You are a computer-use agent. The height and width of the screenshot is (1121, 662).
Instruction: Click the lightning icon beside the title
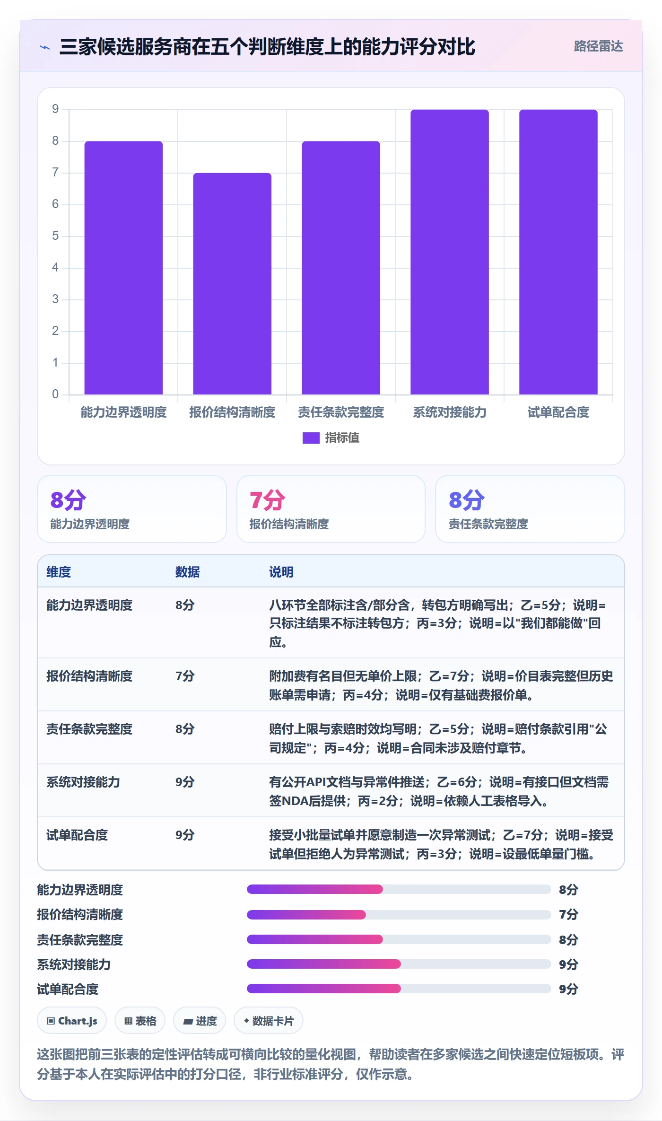click(x=45, y=47)
